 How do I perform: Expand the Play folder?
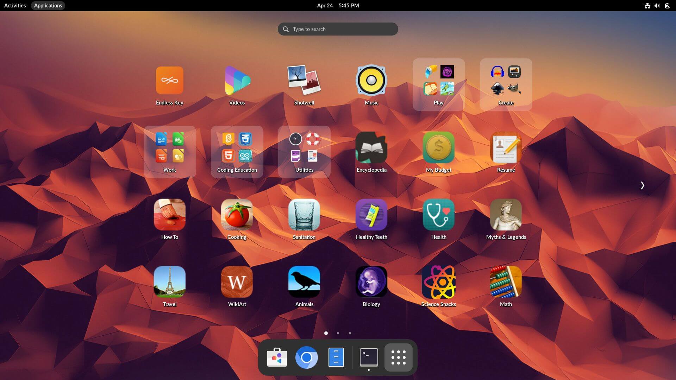(438, 81)
